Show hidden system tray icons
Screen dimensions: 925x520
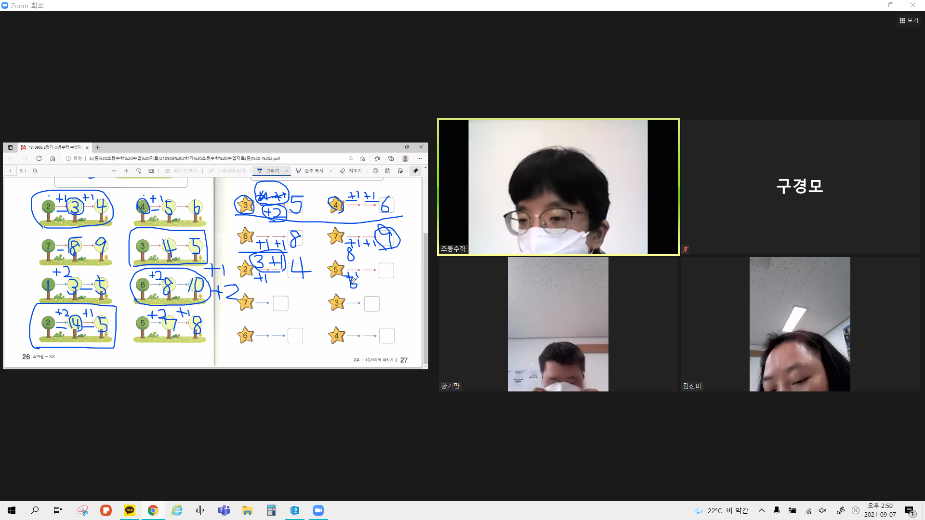tap(762, 510)
